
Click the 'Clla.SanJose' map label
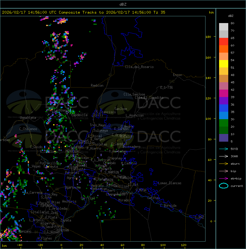pos(134,94)
